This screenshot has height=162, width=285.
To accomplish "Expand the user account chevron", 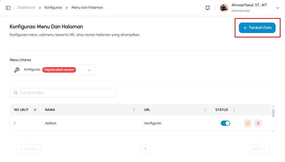I will 278,8.
